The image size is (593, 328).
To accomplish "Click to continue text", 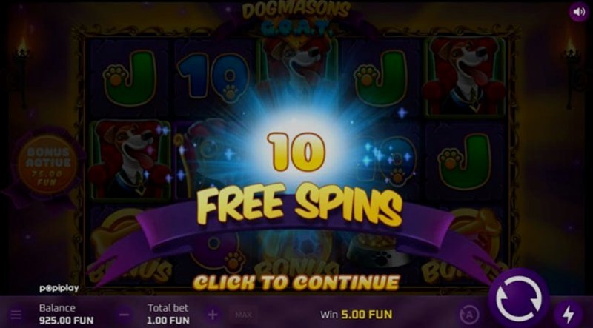I will click(x=296, y=282).
